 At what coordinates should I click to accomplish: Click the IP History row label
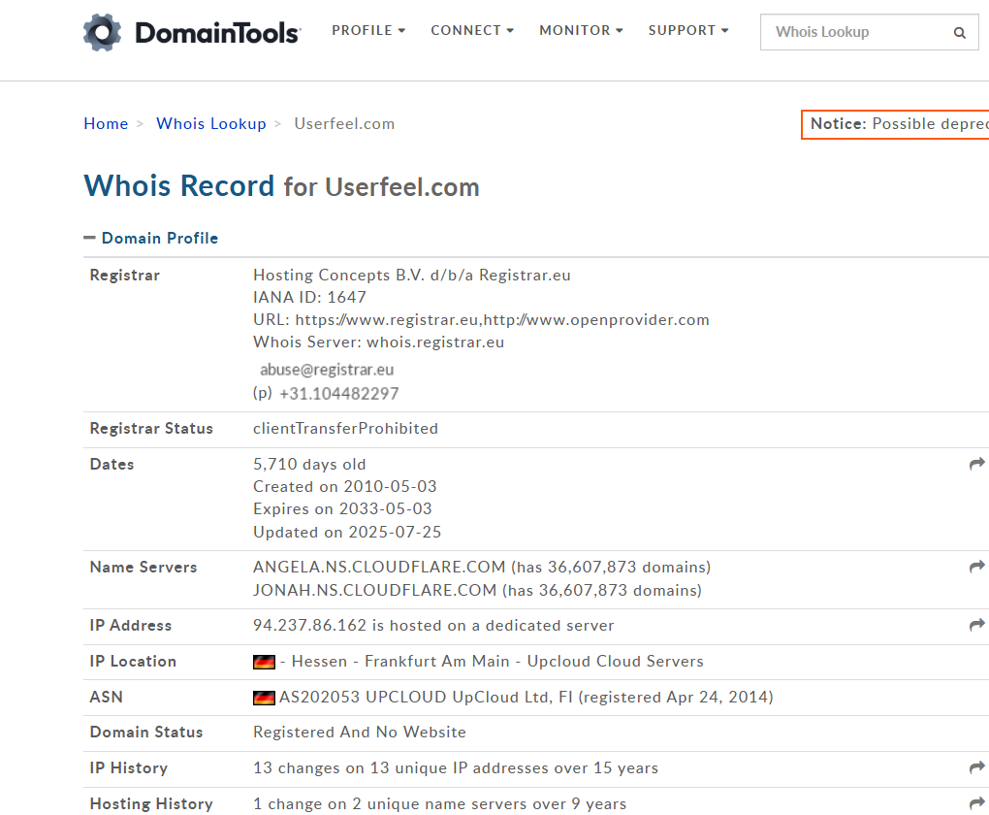(129, 767)
